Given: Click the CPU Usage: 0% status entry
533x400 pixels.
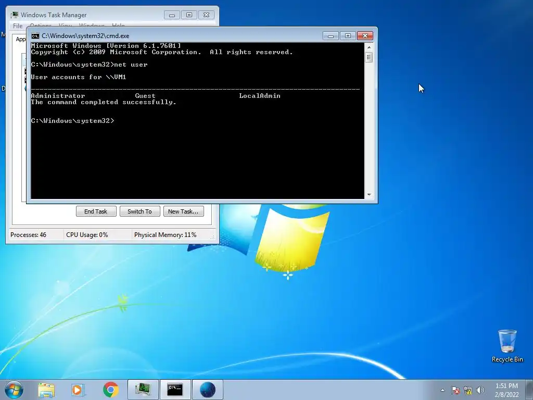Looking at the screenshot, I should click(x=87, y=235).
